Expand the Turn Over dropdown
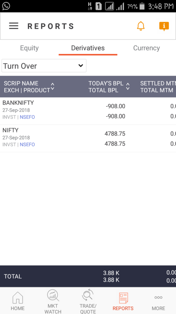 tap(44, 66)
